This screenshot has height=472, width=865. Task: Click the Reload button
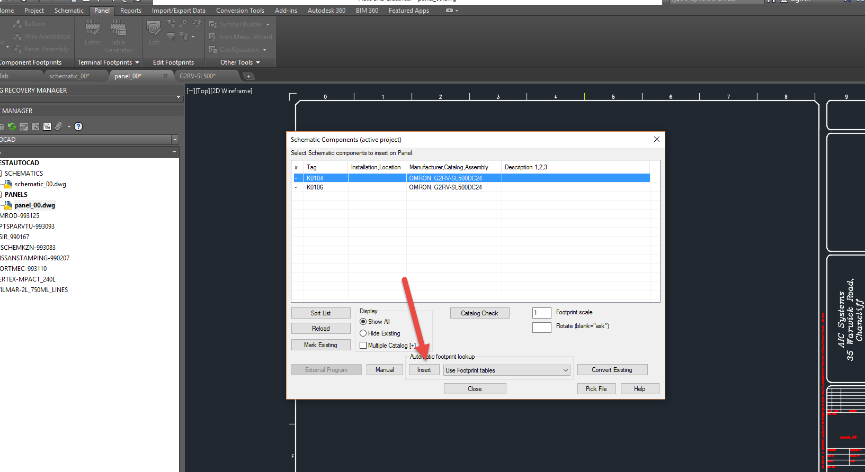click(x=320, y=329)
